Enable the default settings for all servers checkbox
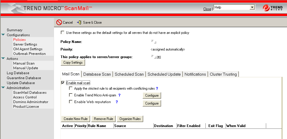Screen dimensions: 287x139 click(x=62, y=33)
